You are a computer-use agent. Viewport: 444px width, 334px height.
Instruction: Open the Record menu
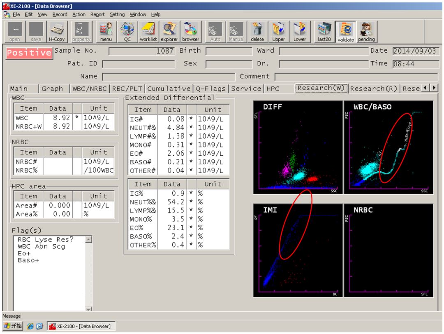click(x=60, y=14)
